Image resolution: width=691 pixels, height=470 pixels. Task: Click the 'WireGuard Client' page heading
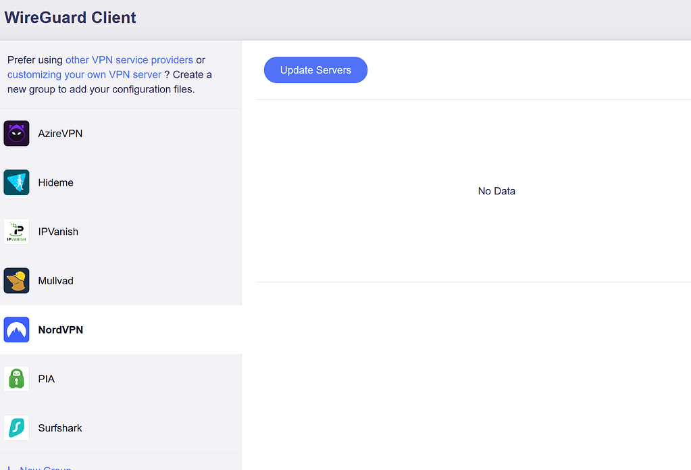tap(70, 18)
